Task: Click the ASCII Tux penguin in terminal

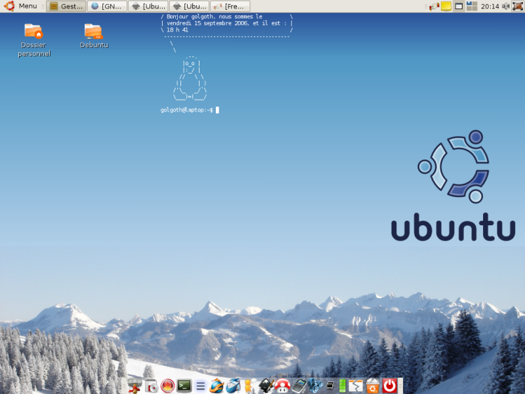Action: click(x=190, y=79)
